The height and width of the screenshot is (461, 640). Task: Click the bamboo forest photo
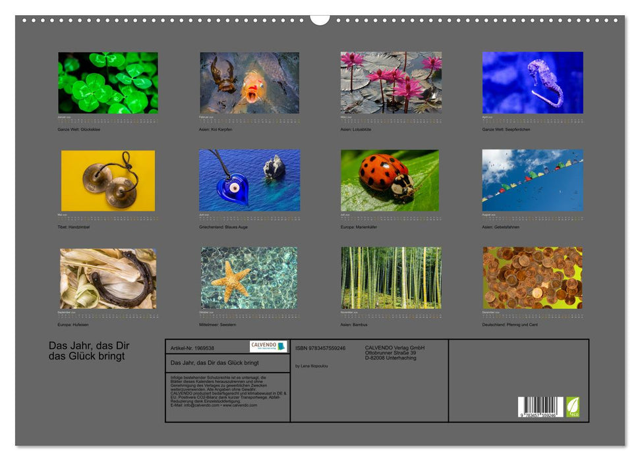coord(391,278)
